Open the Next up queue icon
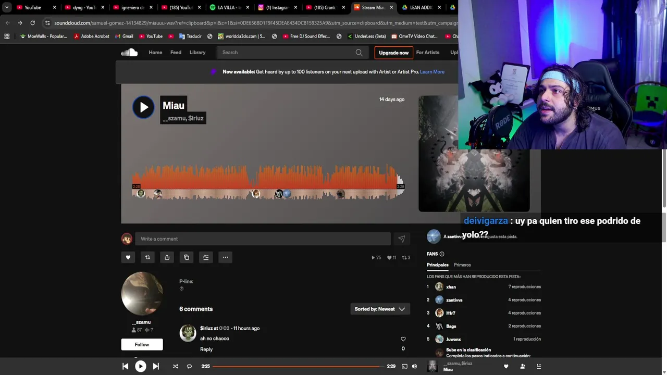 [x=539, y=366]
